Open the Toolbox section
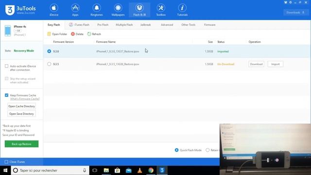This screenshot has width=311, height=175. click(161, 10)
